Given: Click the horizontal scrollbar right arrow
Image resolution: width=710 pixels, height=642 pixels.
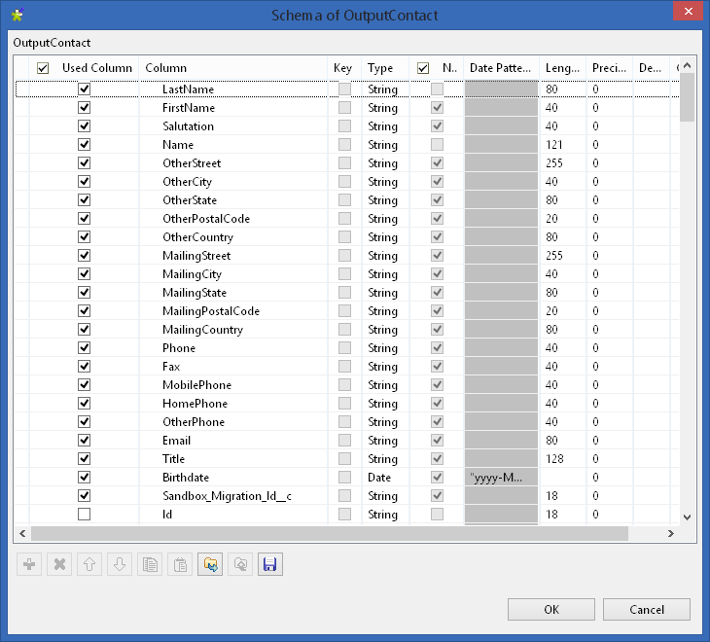Looking at the screenshot, I should click(x=670, y=534).
